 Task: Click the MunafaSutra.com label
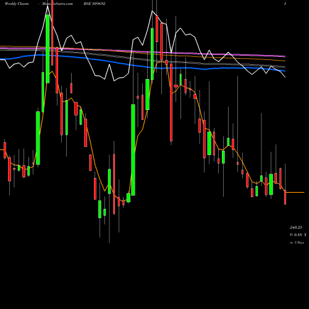(57, 4)
